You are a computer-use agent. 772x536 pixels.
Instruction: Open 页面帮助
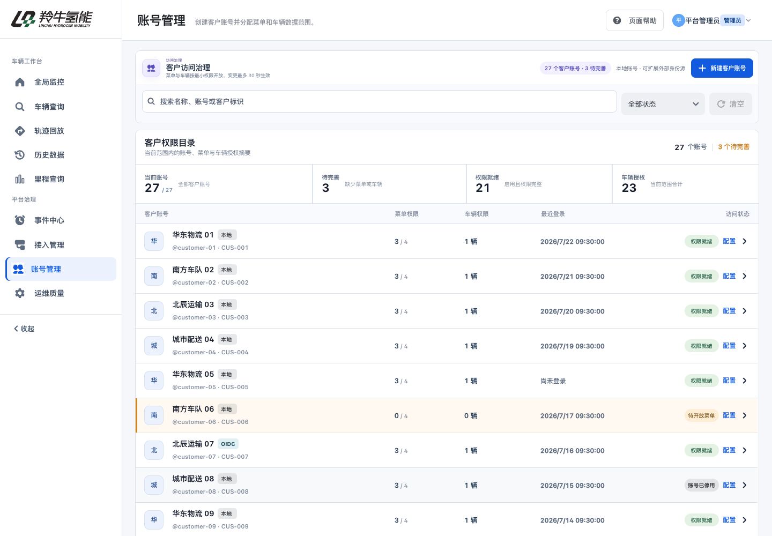coord(635,20)
